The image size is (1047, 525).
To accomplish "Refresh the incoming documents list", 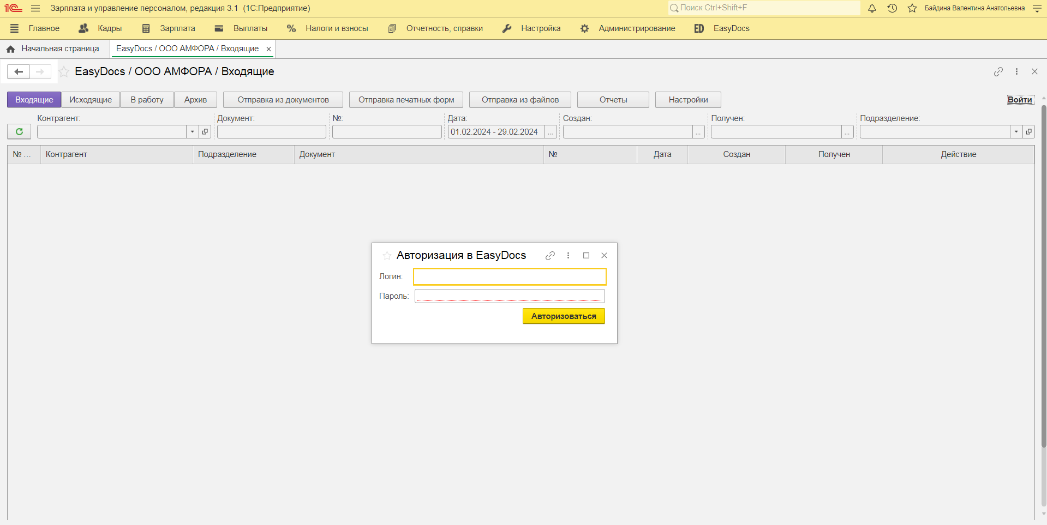I will (x=19, y=131).
